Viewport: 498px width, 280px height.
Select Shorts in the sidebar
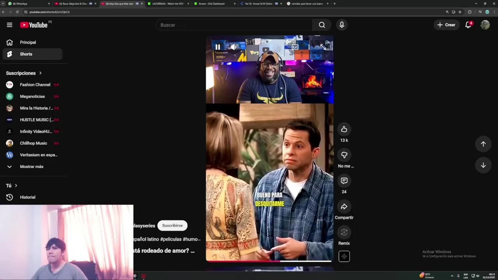coord(32,54)
